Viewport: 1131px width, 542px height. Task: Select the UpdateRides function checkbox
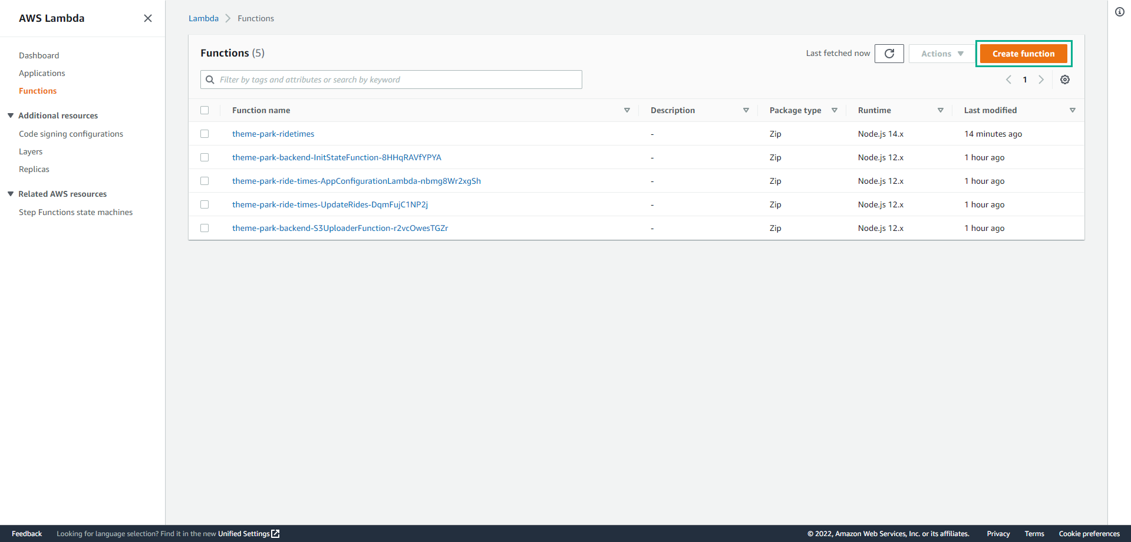pyautogui.click(x=205, y=204)
